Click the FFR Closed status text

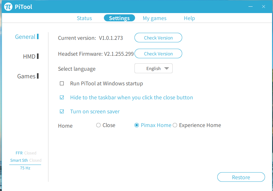tap(26, 153)
